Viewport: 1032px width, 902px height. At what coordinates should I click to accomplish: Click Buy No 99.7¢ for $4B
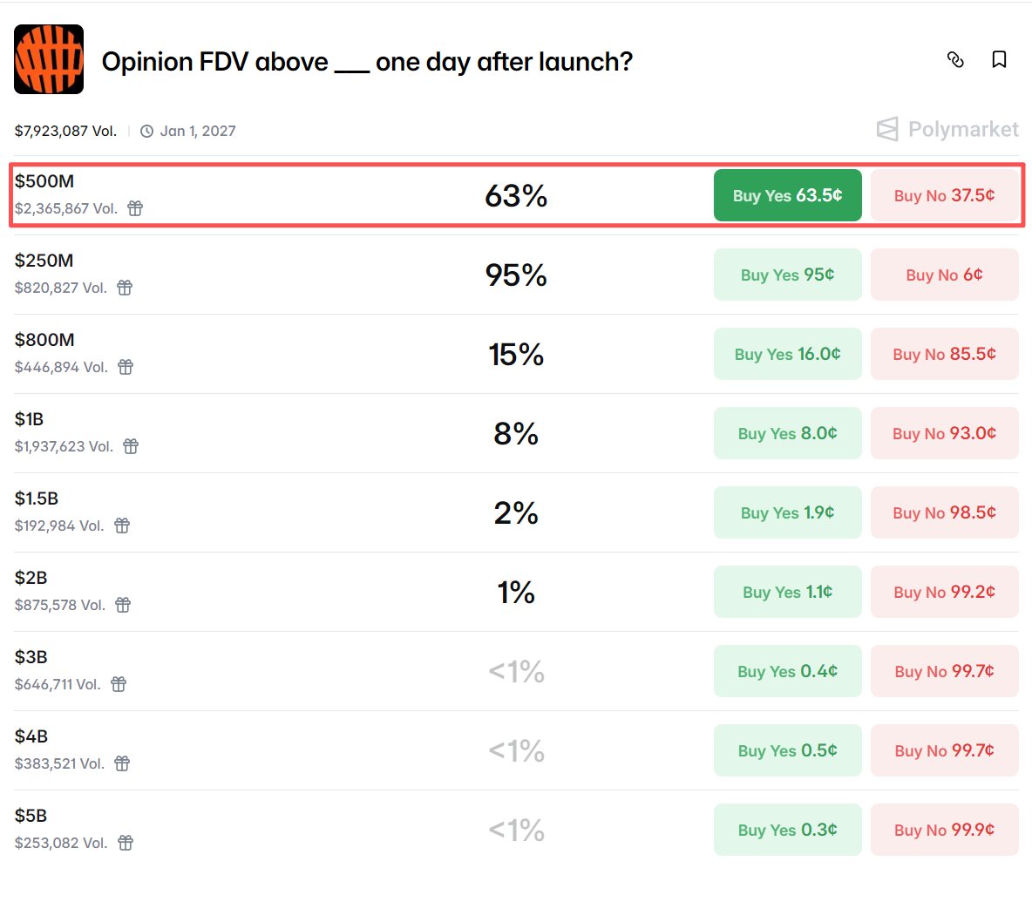[x=944, y=750]
